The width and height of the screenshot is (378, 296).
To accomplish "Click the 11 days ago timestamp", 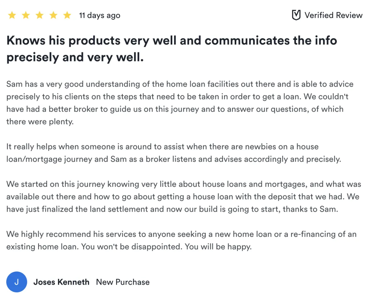I will coord(100,15).
